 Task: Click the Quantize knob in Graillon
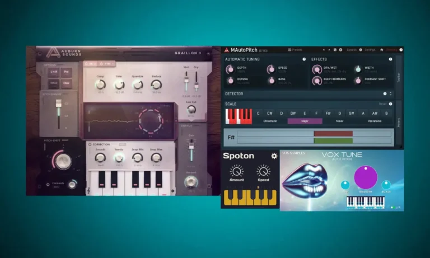point(137,85)
